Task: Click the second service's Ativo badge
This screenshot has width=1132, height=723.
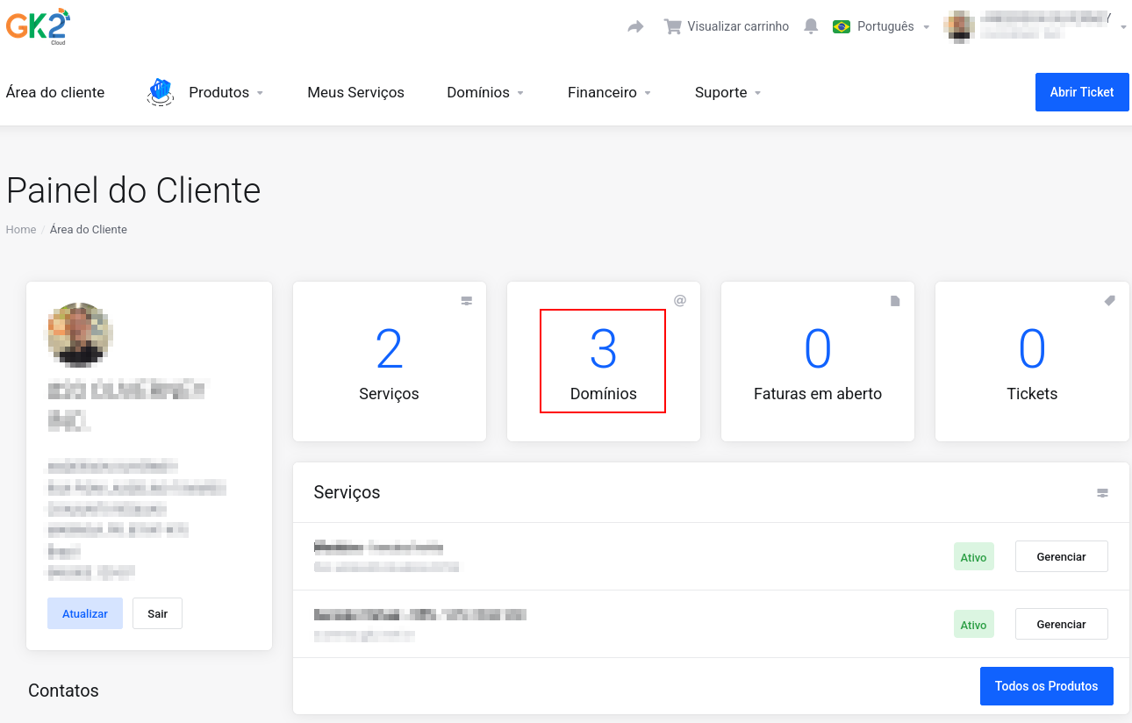Action: point(973,625)
